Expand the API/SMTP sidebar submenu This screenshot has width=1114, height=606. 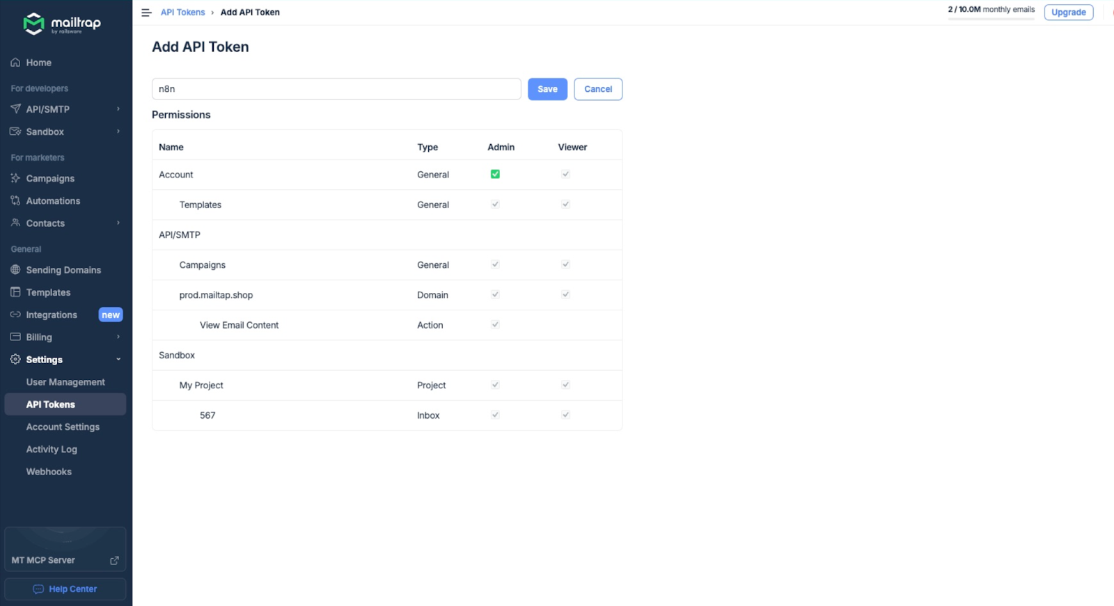(118, 109)
